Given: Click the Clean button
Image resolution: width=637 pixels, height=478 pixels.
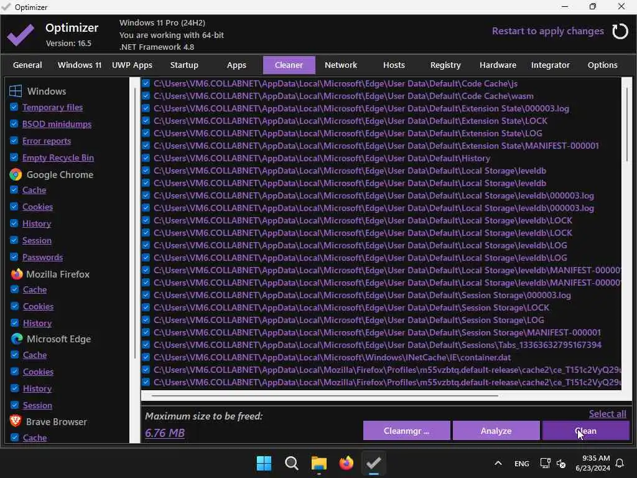Looking at the screenshot, I should pos(586,431).
